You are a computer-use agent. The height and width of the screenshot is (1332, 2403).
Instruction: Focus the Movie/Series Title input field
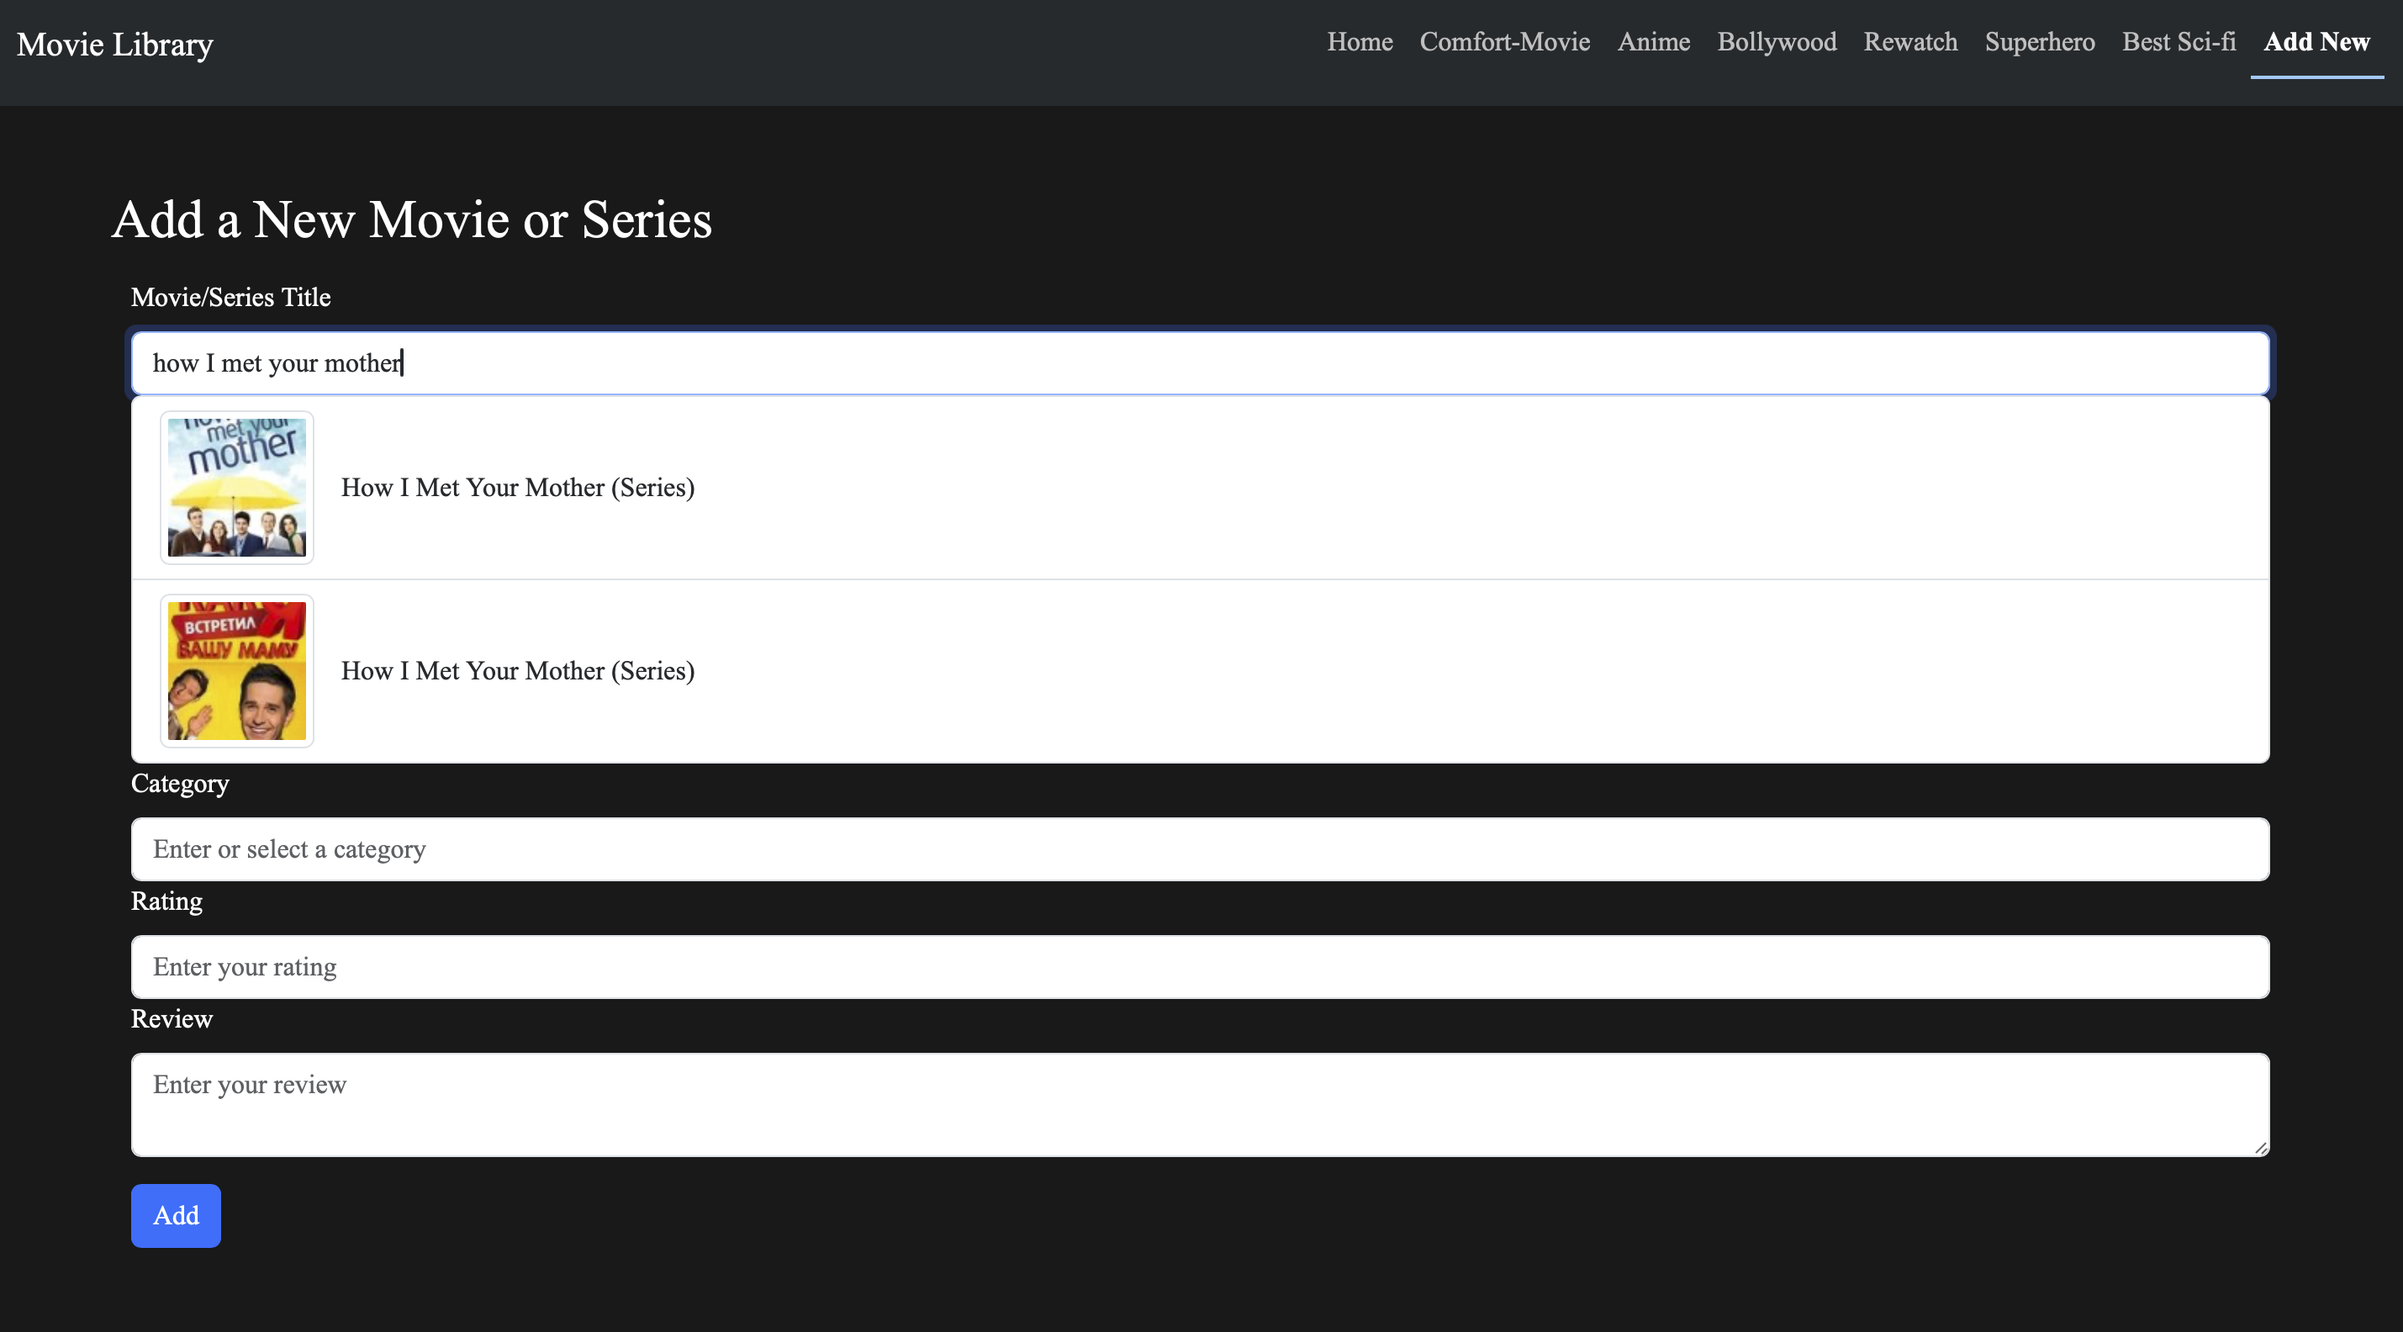pyautogui.click(x=1200, y=362)
